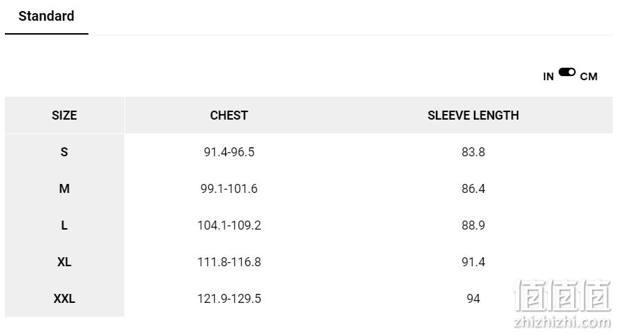This screenshot has height=334, width=617.
Task: Click the IN unit label
Action: point(548,76)
